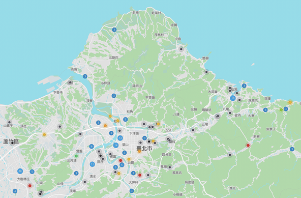Click the gray marker below 八堵
Viewport: 301px width, 198px height.
point(230,113)
